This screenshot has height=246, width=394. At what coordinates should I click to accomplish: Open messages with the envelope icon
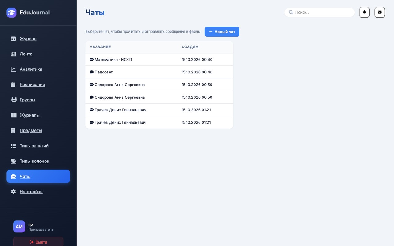click(x=380, y=12)
